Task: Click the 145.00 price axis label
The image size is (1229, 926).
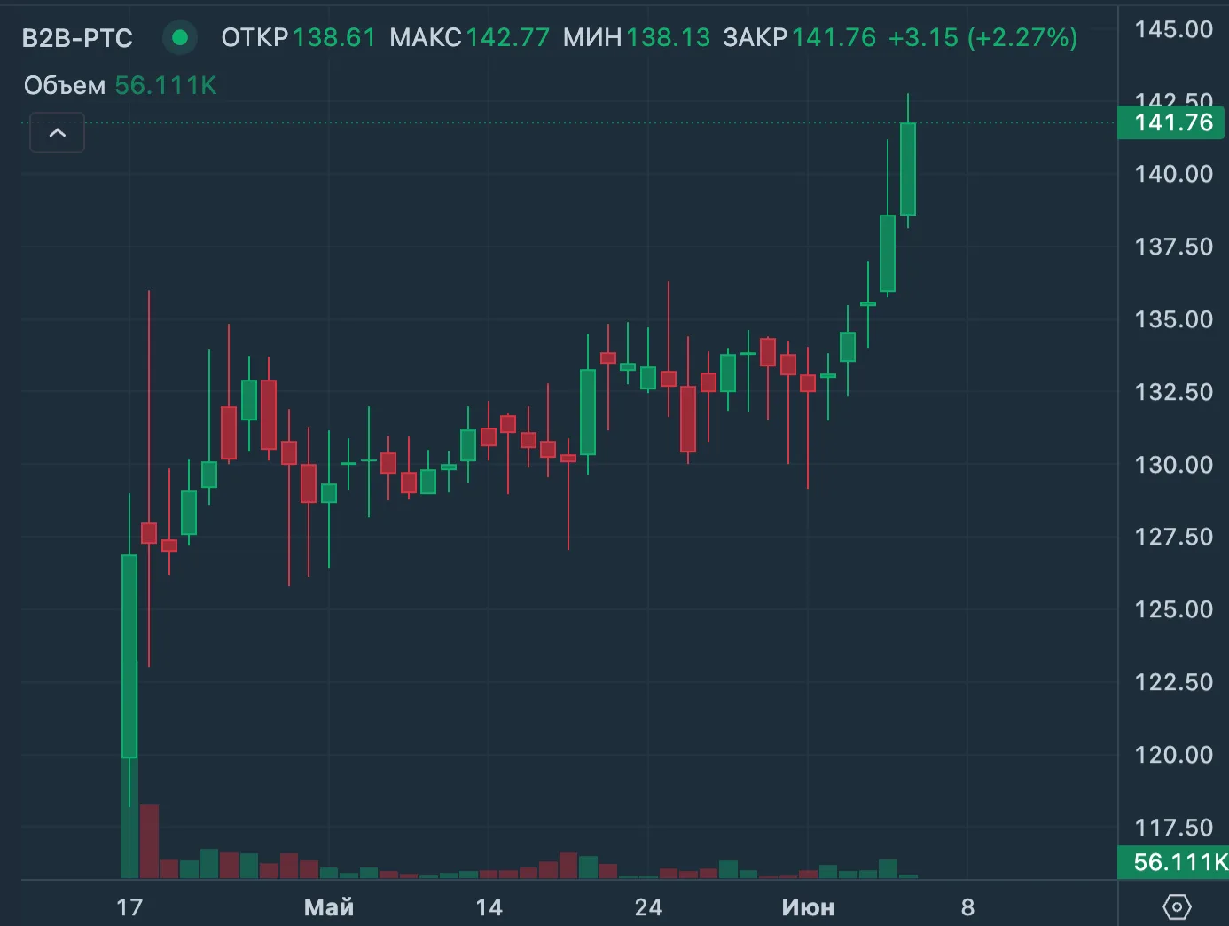Action: (x=1174, y=29)
